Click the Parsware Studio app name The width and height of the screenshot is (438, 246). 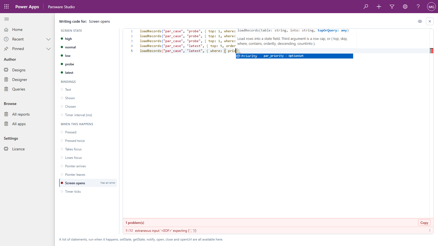pyautogui.click(x=61, y=7)
